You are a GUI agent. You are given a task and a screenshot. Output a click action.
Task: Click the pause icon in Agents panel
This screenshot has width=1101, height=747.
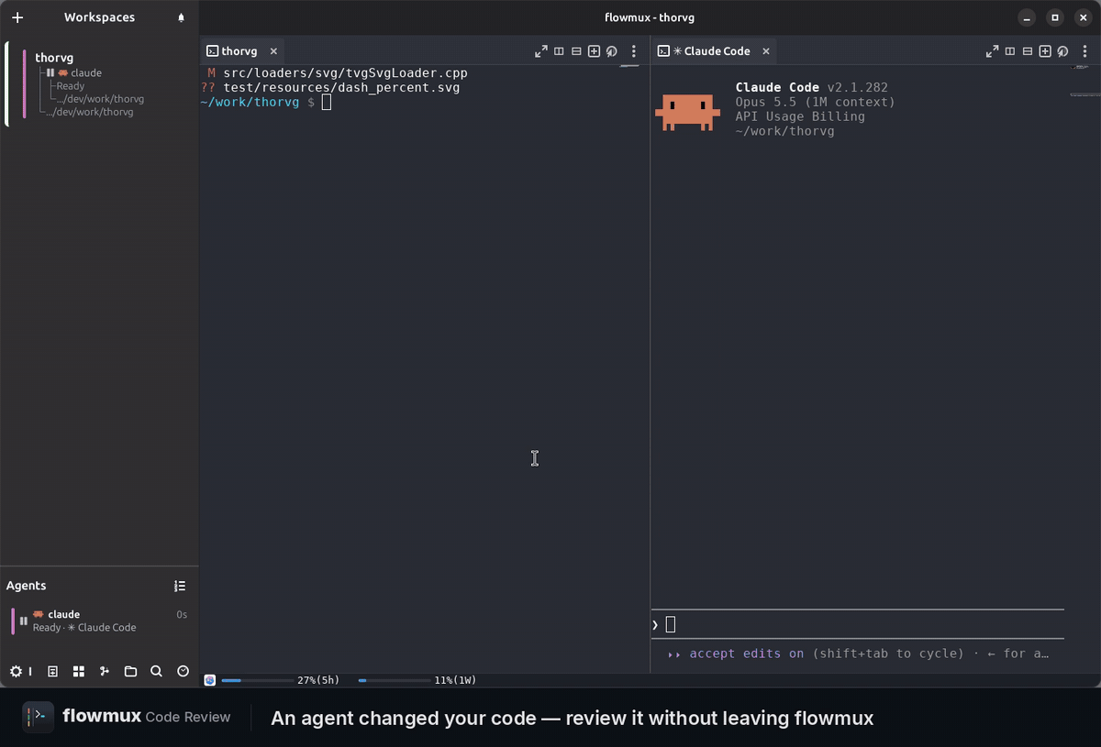24,621
